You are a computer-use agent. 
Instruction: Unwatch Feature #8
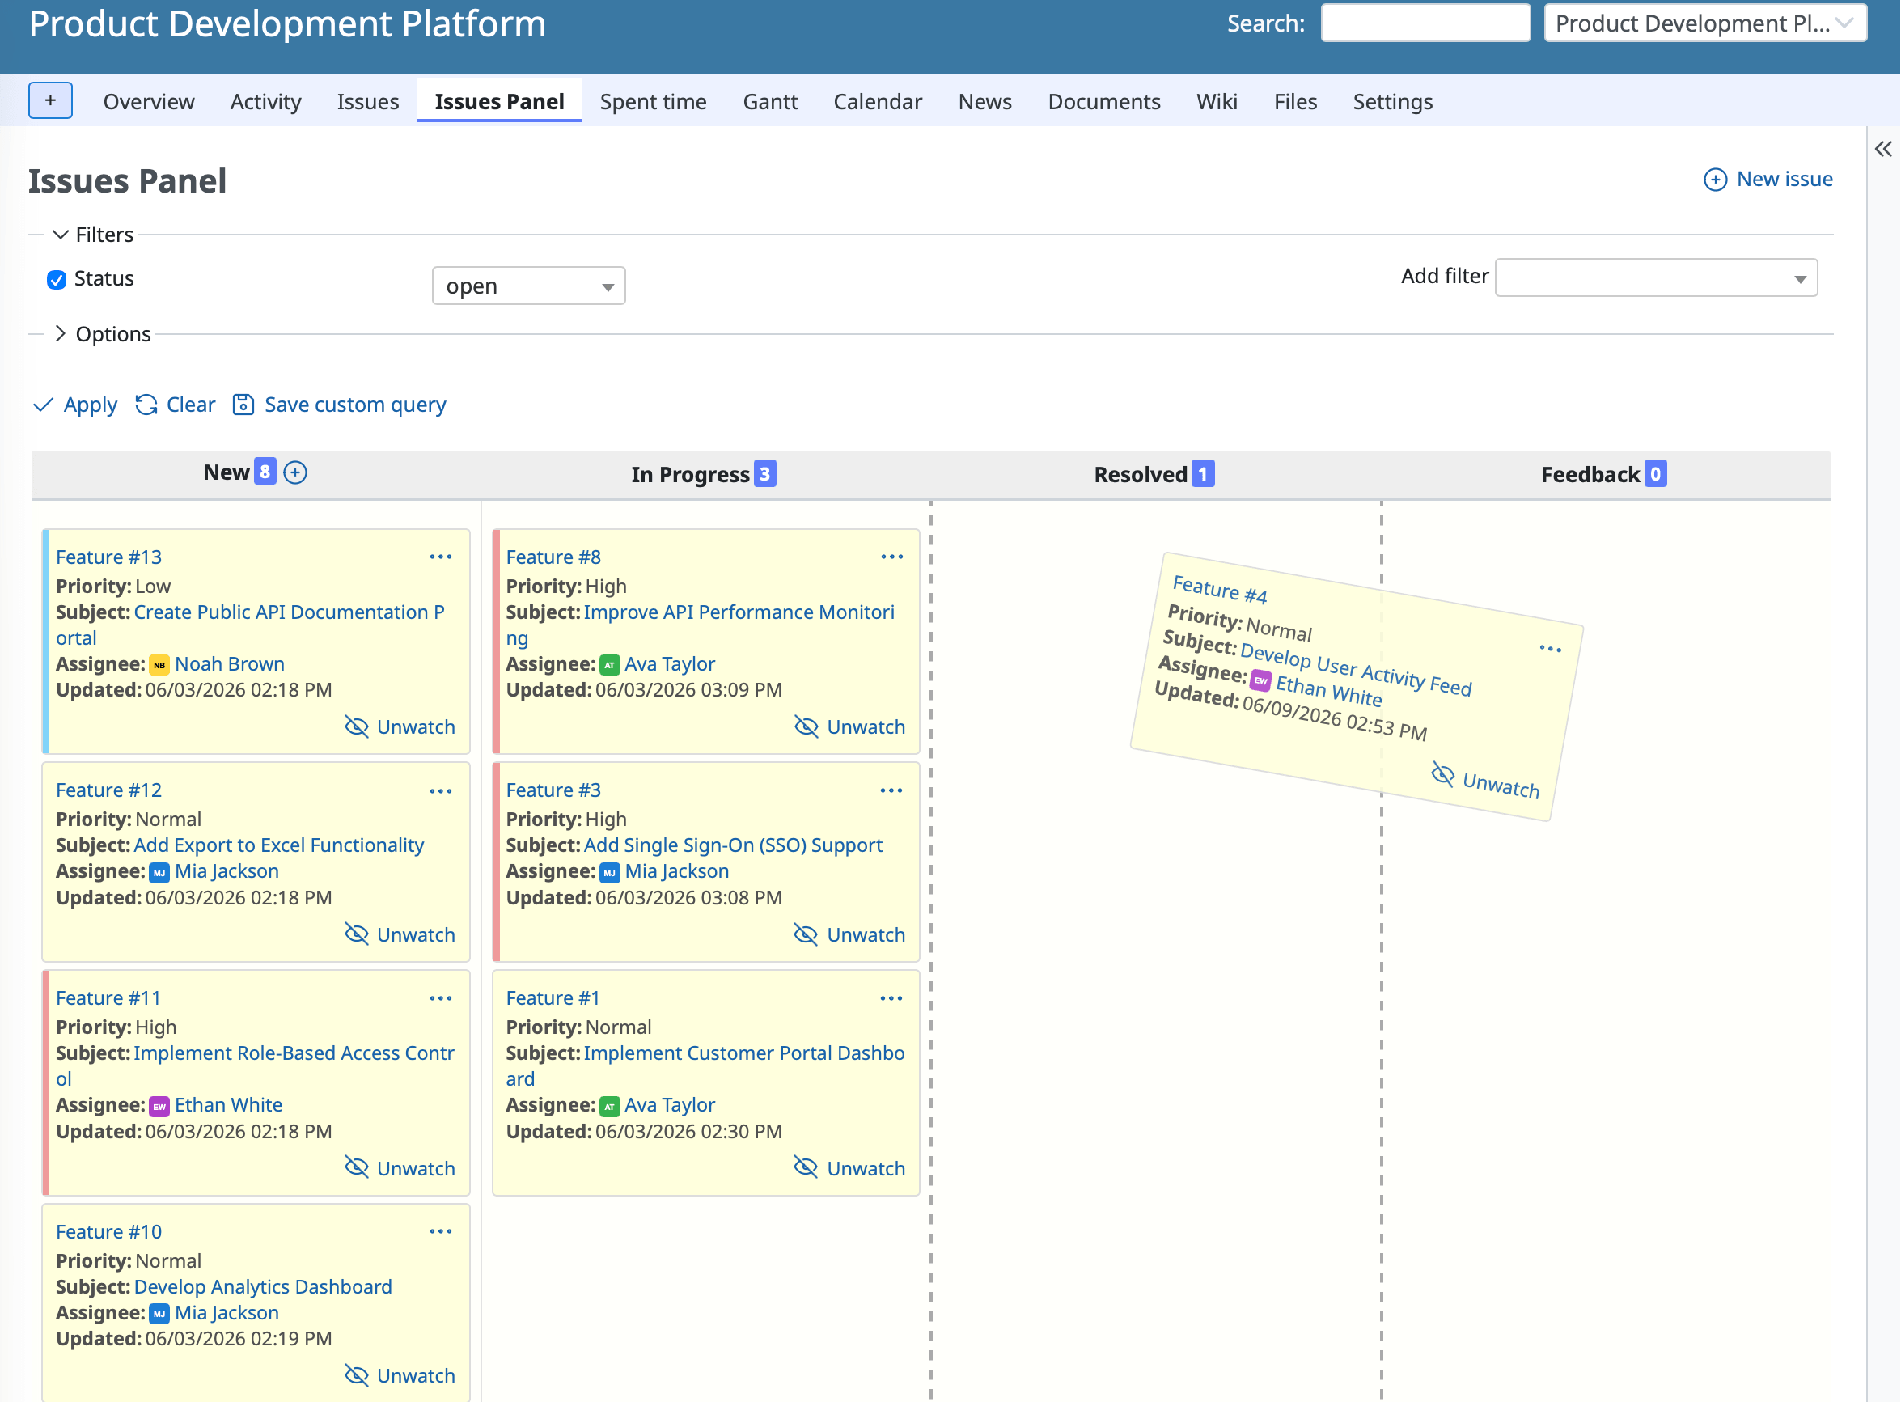pos(849,727)
